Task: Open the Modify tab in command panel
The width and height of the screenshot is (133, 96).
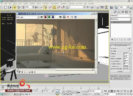Action: pos(115,12)
